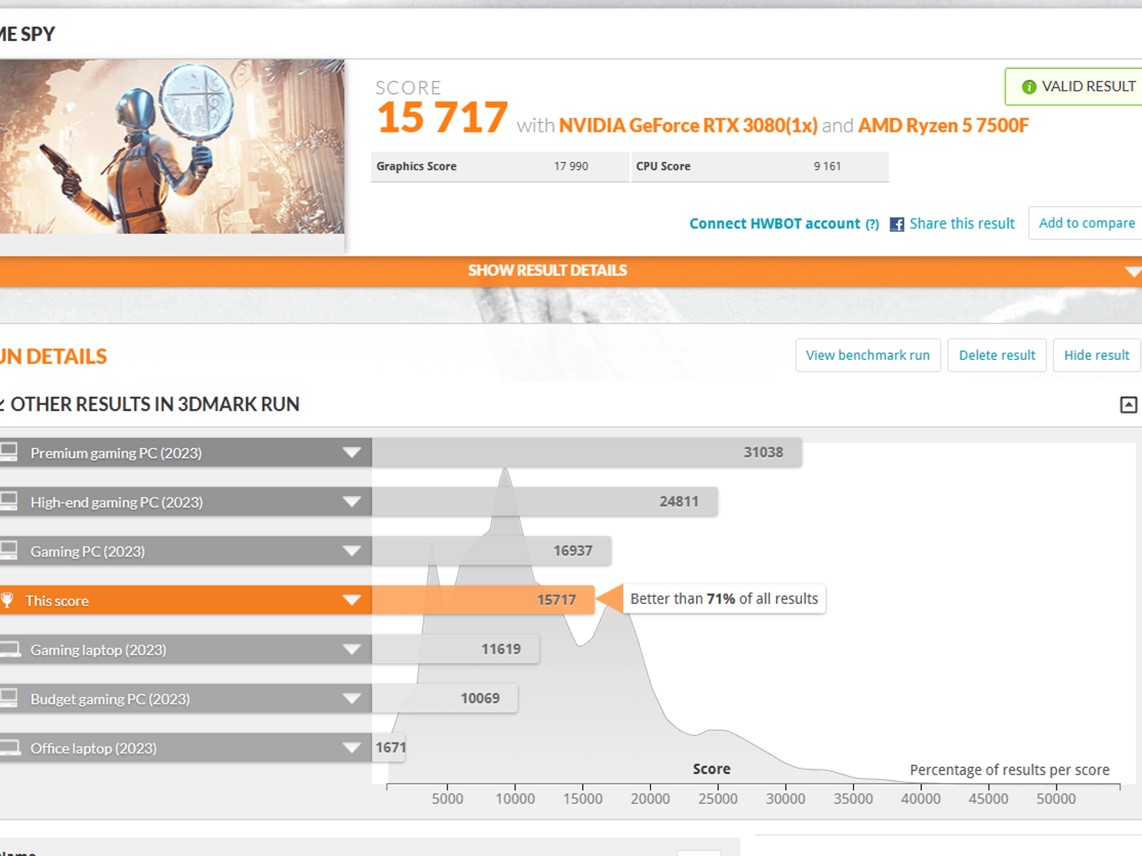
Task: Click the Gaming PC 16937 bar
Action: (491, 551)
